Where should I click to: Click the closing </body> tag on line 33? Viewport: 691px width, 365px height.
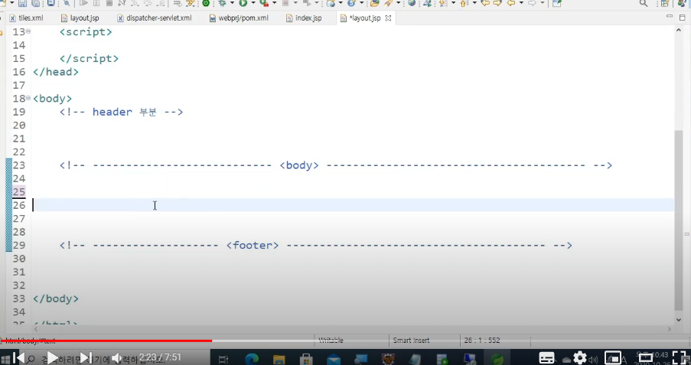(56, 298)
